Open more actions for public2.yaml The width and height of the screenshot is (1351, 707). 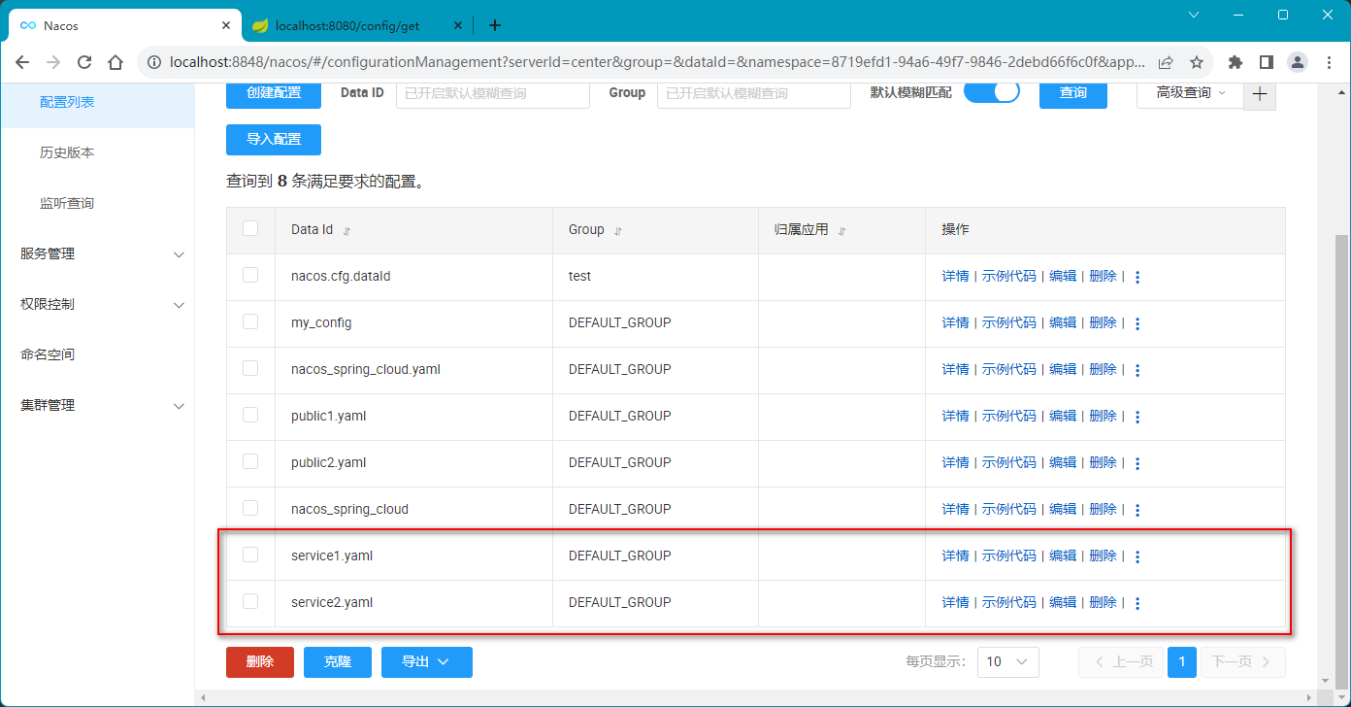click(1137, 463)
